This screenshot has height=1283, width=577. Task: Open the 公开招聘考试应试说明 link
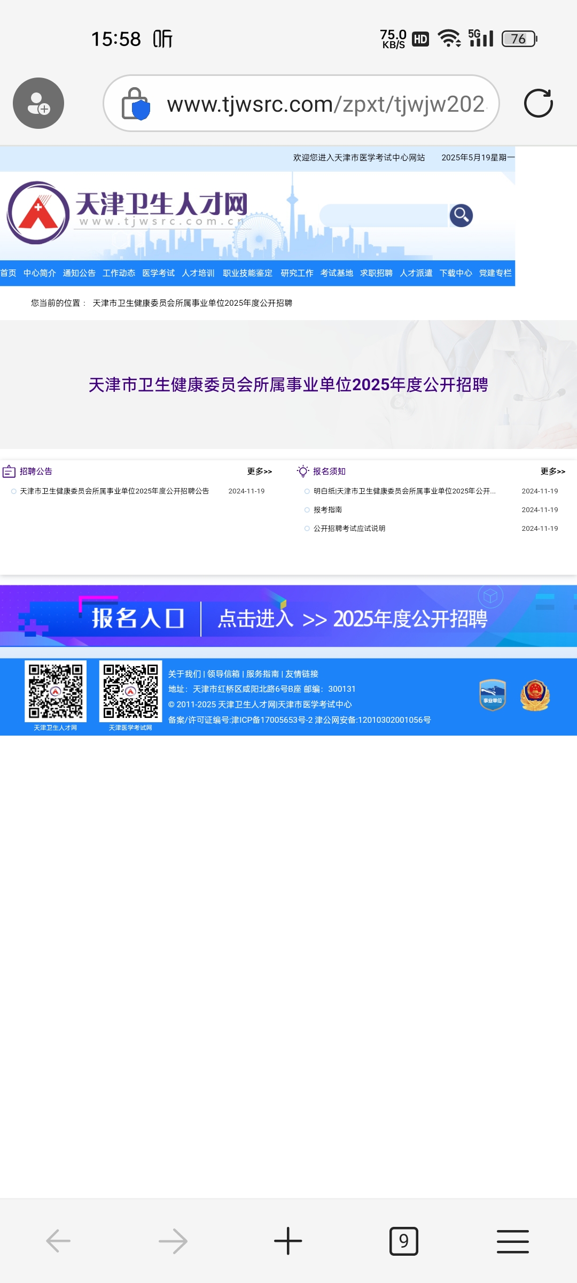tap(349, 529)
